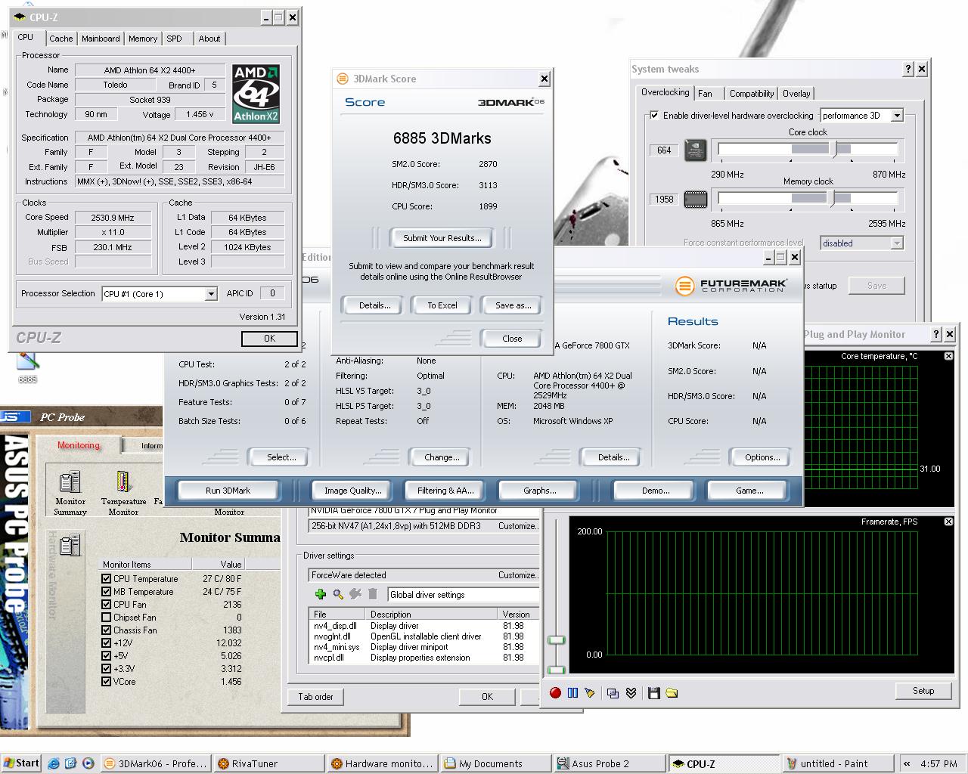The width and height of the screenshot is (968, 774).
Task: Open the Global driver settings combo box
Action: click(x=464, y=595)
